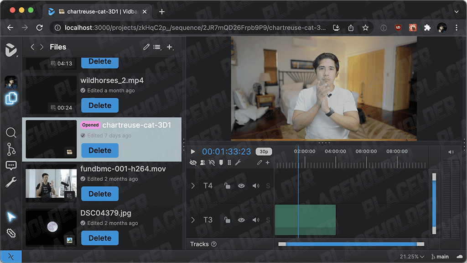Mute the audio on track T3
The height and width of the screenshot is (263, 467).
coord(256,220)
